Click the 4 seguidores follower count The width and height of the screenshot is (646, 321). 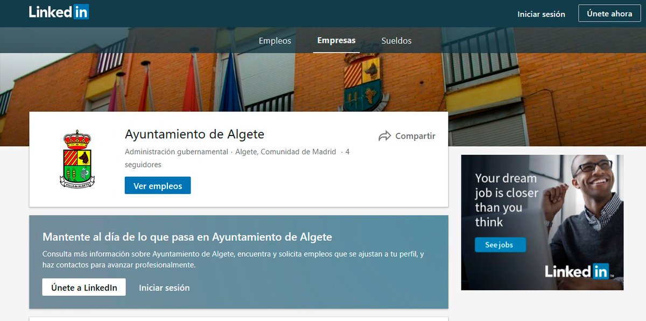click(x=237, y=158)
